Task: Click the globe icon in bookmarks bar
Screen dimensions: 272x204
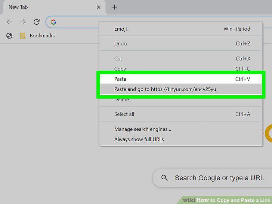Action: point(9,35)
